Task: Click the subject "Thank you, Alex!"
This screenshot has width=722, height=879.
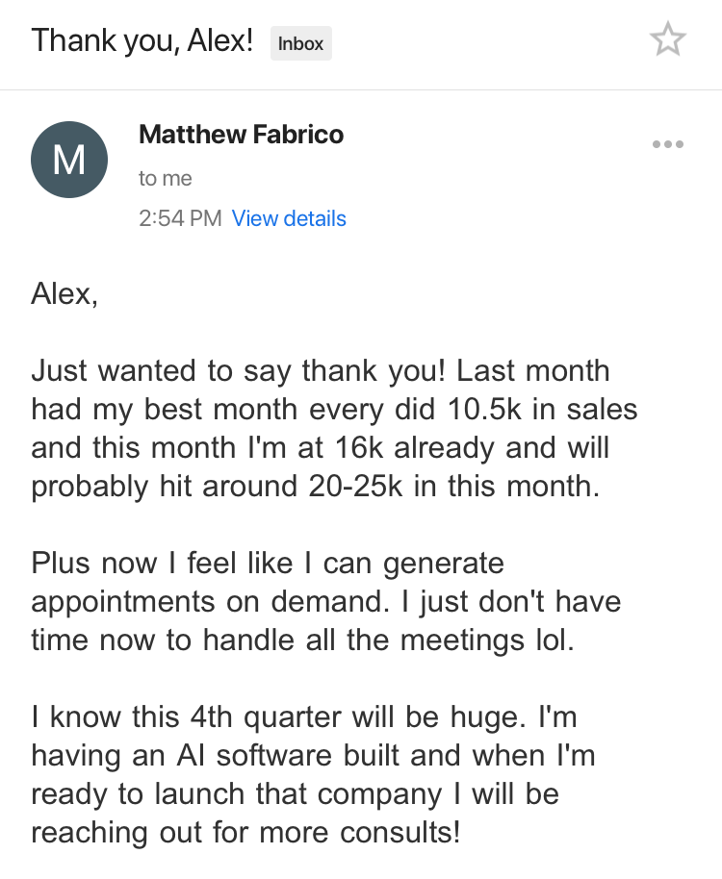Action: pos(142,41)
